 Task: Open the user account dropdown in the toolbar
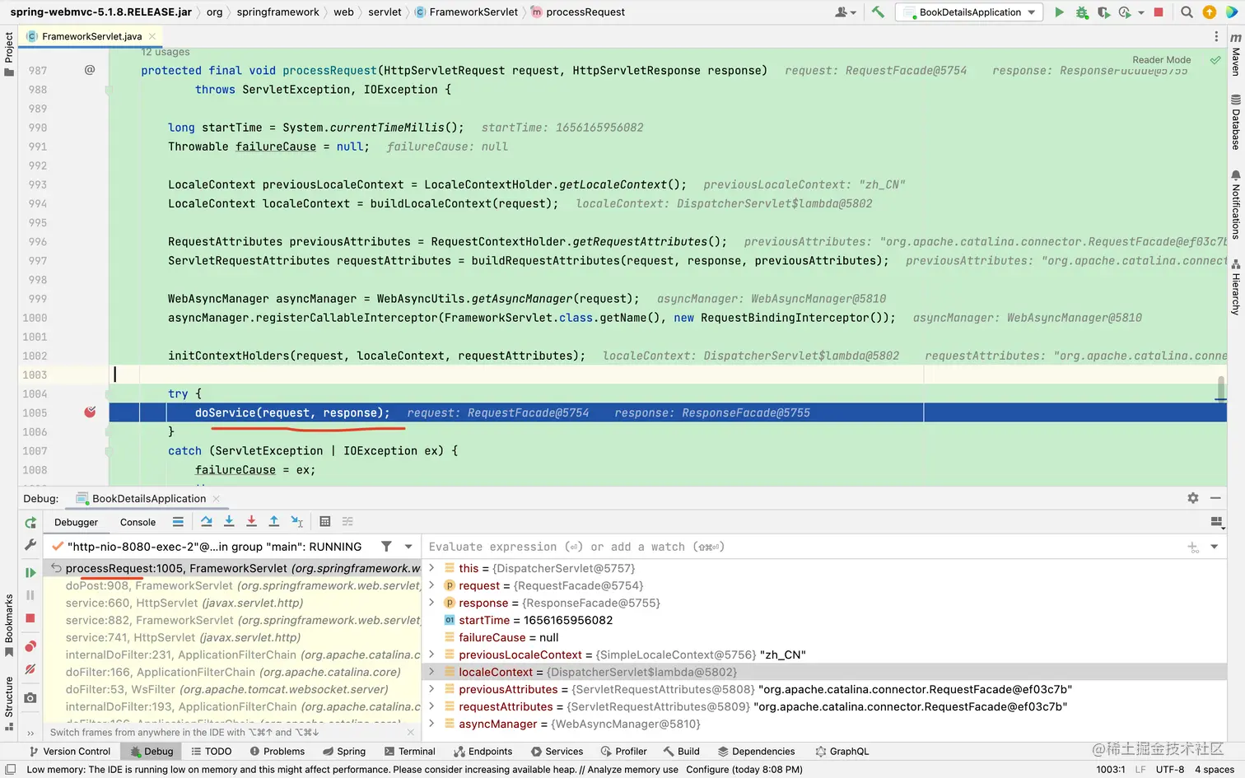point(846,12)
